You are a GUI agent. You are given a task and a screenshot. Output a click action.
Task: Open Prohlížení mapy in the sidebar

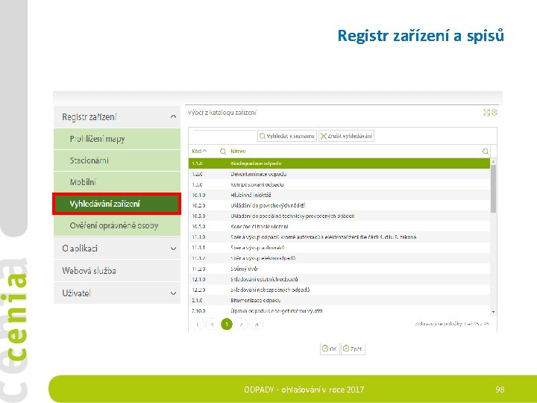(117, 139)
